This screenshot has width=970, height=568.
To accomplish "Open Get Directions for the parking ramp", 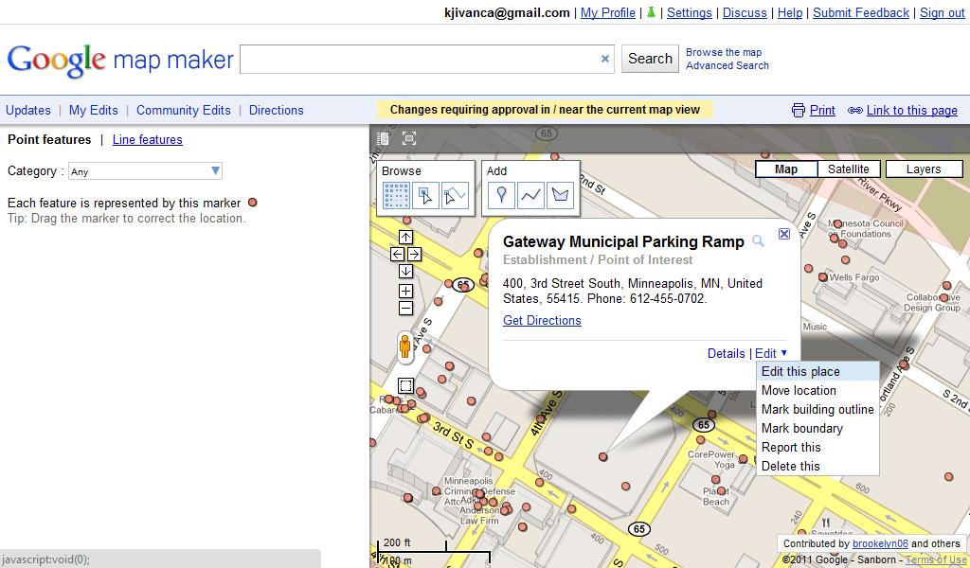I will pyautogui.click(x=542, y=320).
